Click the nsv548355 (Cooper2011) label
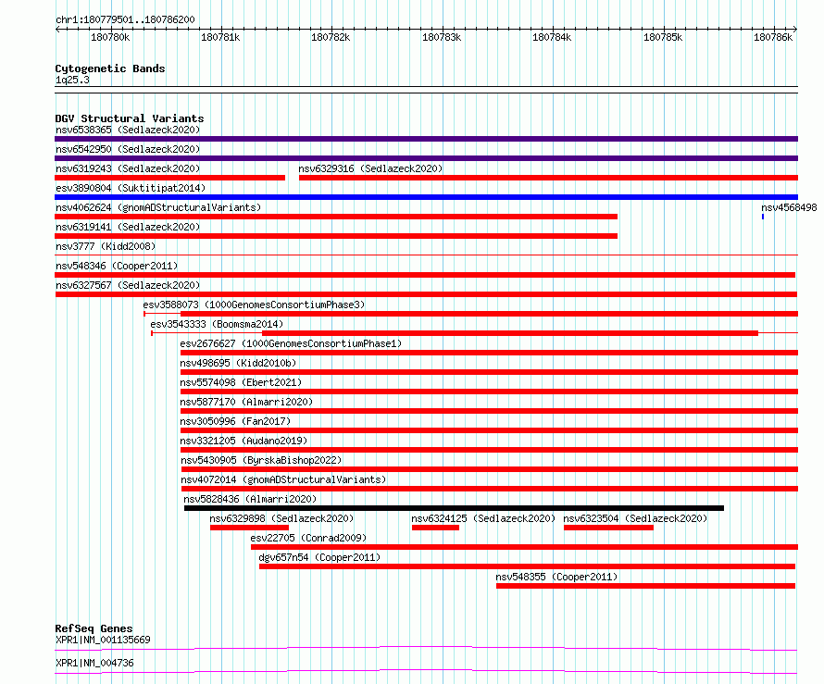The height and width of the screenshot is (684, 824). [556, 577]
